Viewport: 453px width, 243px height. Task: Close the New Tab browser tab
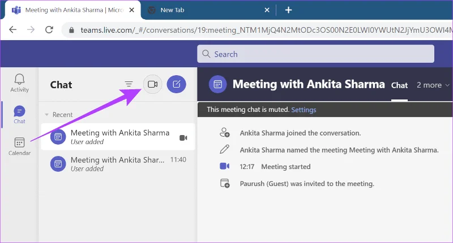tap(267, 10)
